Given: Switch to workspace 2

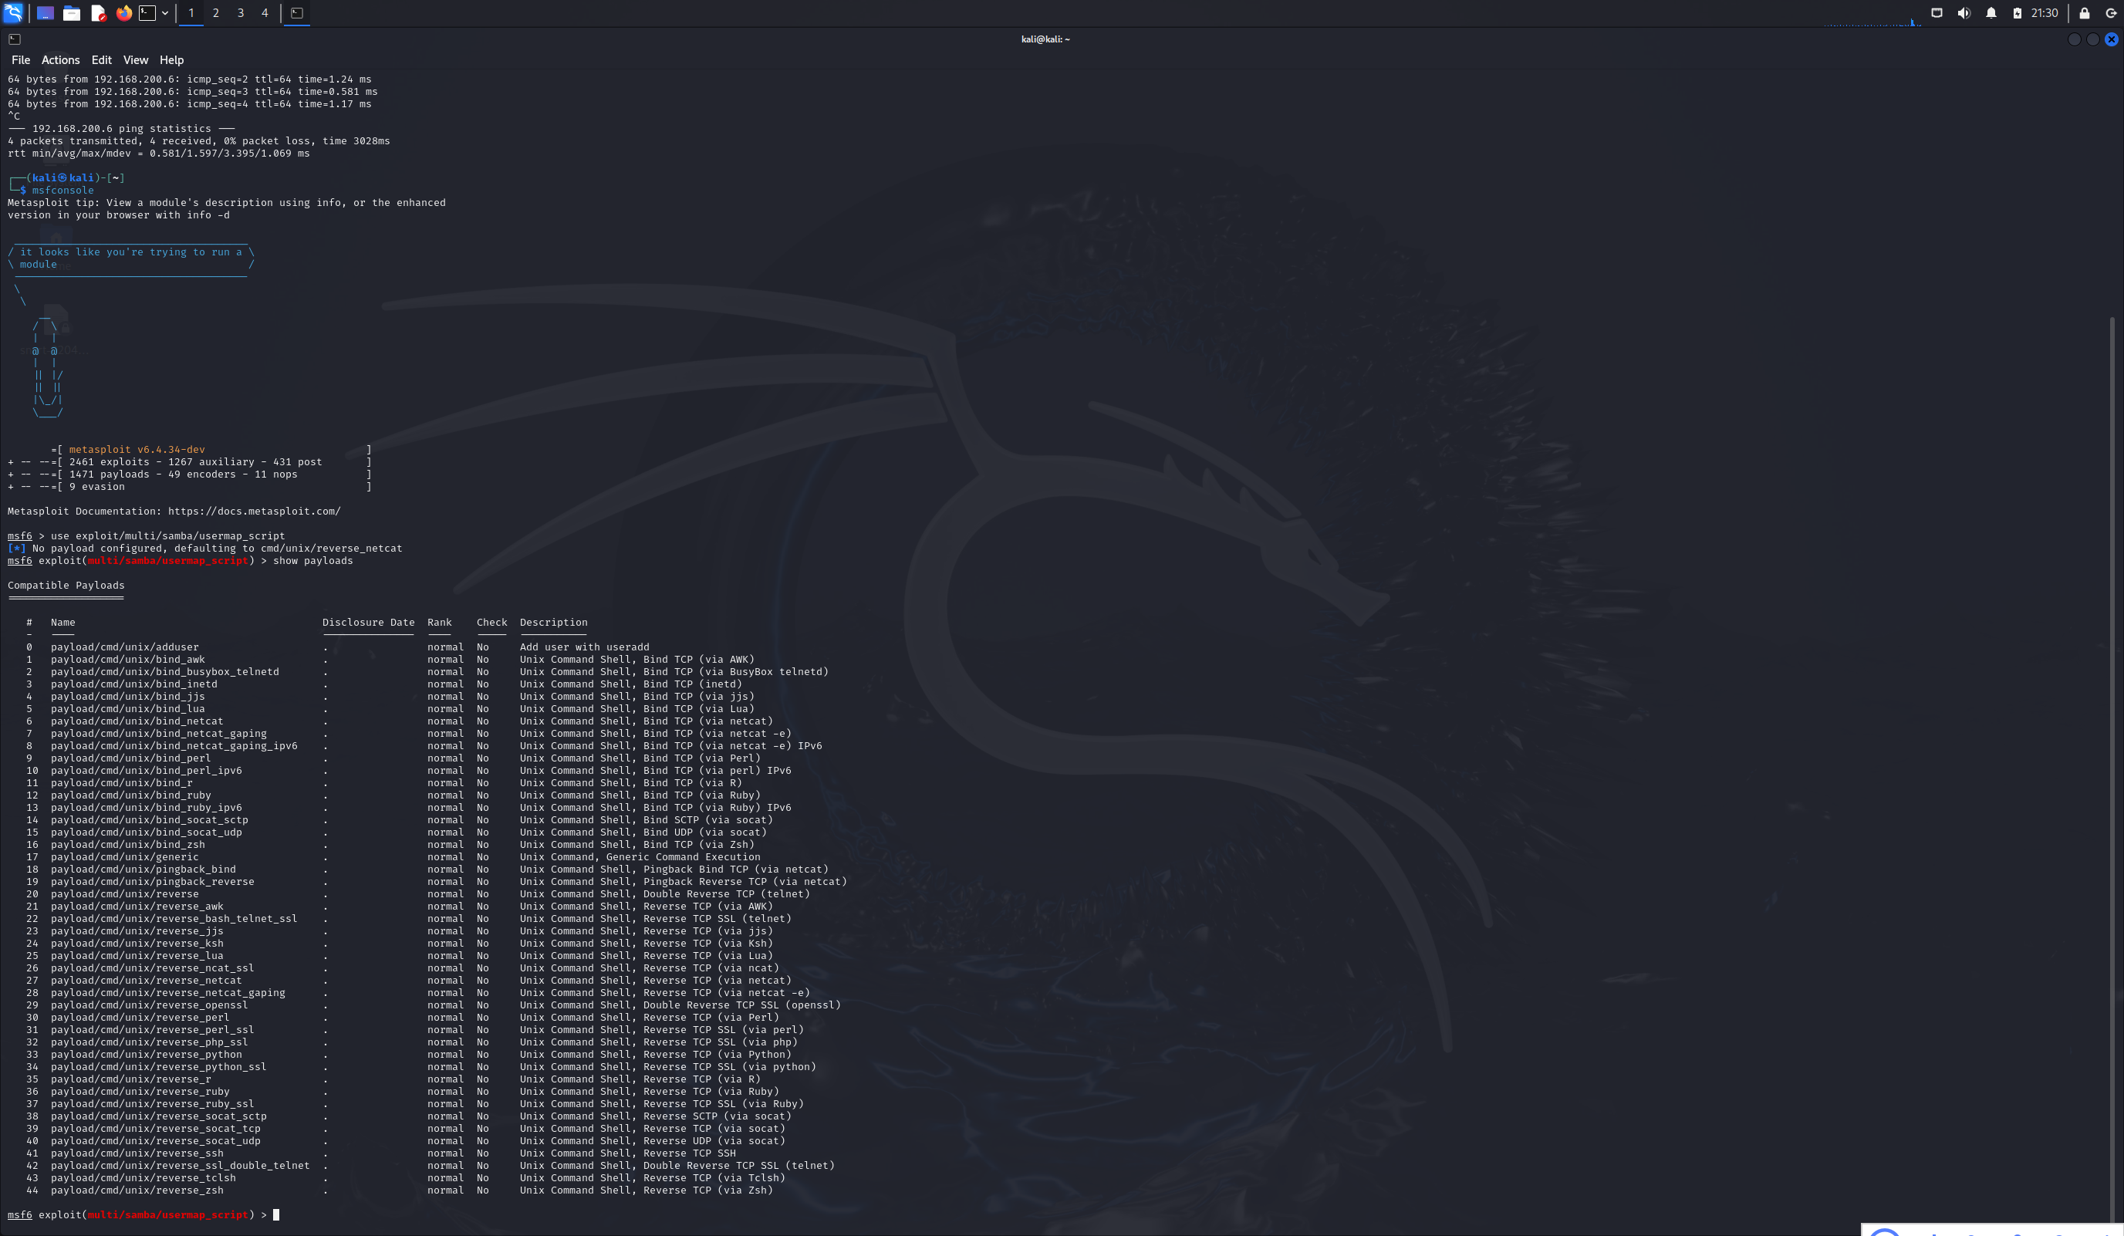Looking at the screenshot, I should pos(216,12).
